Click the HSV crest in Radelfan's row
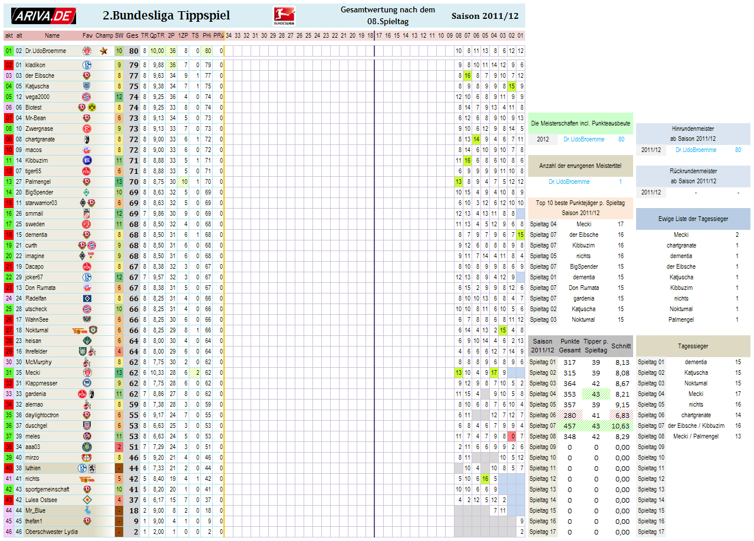This screenshot has width=754, height=541. (87, 299)
